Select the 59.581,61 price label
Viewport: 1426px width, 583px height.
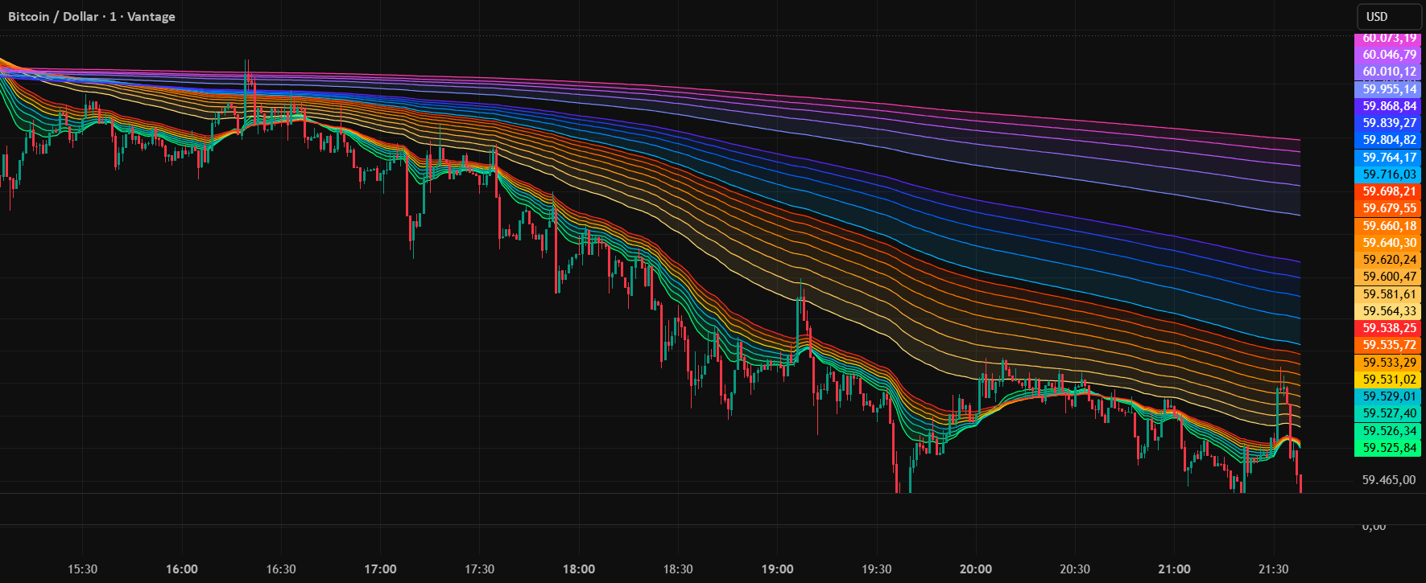(1389, 294)
